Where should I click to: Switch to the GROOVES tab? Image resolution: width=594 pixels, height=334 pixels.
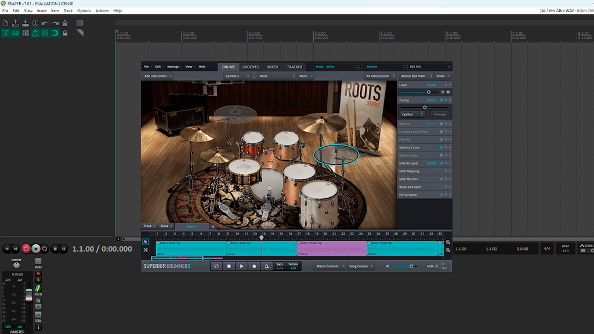(x=251, y=67)
